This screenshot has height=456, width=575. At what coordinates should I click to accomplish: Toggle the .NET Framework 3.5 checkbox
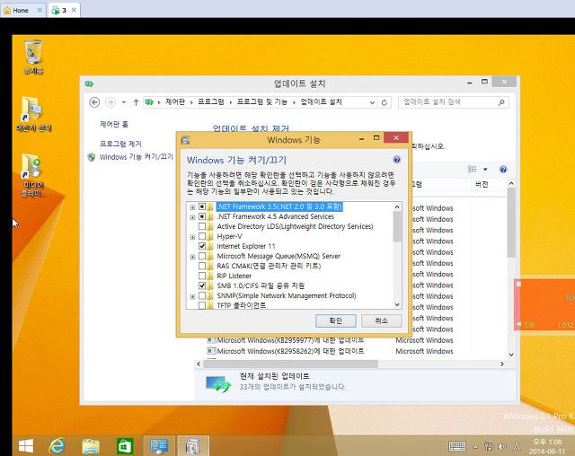(201, 206)
